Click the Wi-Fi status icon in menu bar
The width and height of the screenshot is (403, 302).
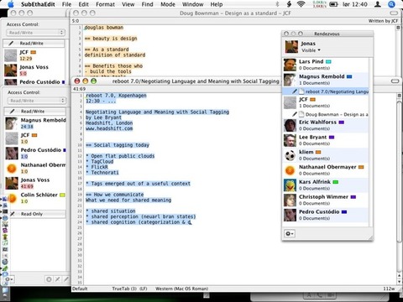click(301, 4)
